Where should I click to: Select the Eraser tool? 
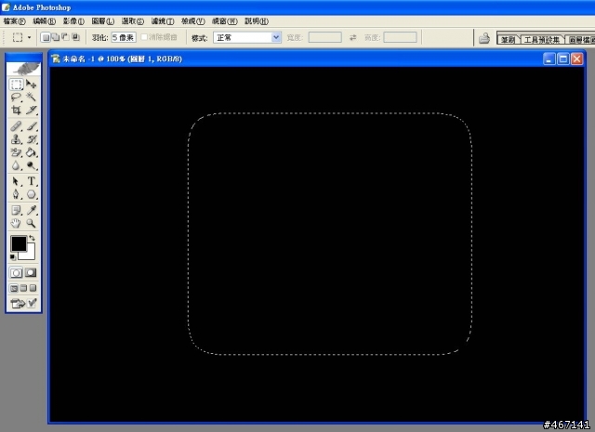[16, 152]
